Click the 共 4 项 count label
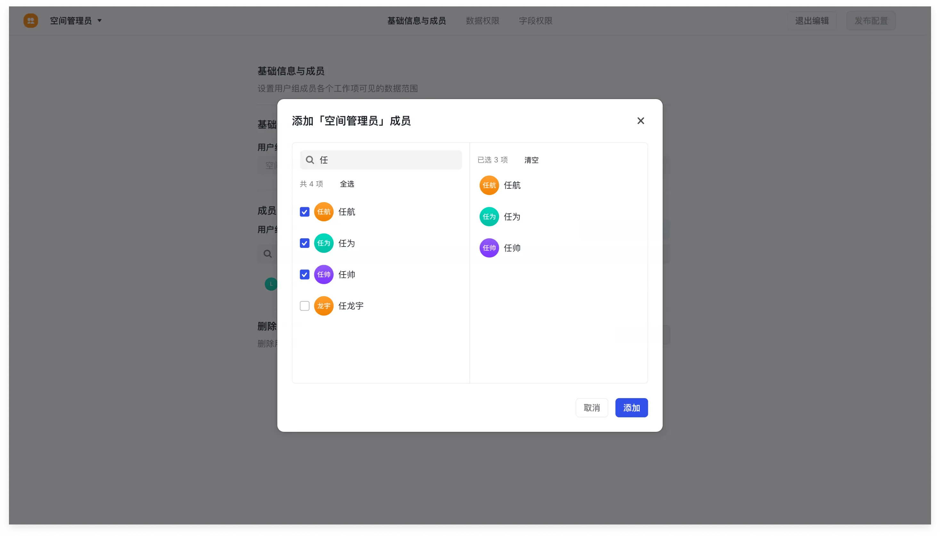 pyautogui.click(x=312, y=184)
